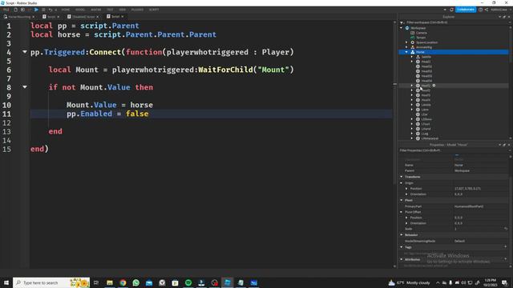
Task: Click the Collaborate button
Action: pos(466,10)
